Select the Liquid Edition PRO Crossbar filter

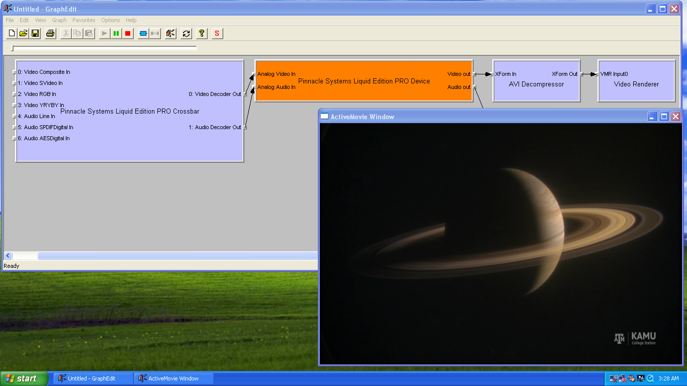pos(130,111)
